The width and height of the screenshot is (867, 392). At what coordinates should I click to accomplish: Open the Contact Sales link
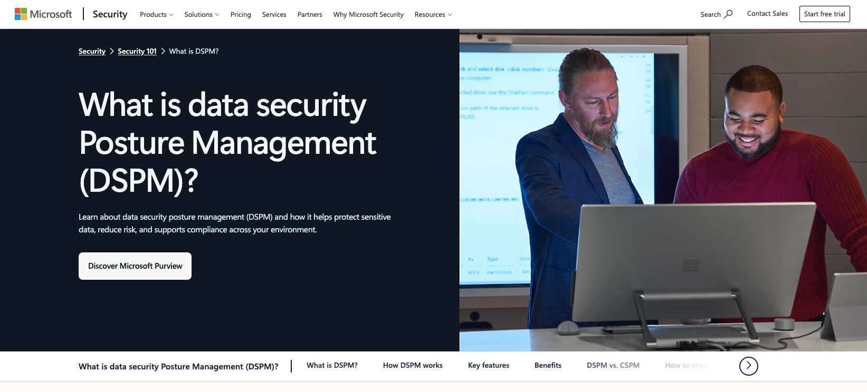point(767,14)
